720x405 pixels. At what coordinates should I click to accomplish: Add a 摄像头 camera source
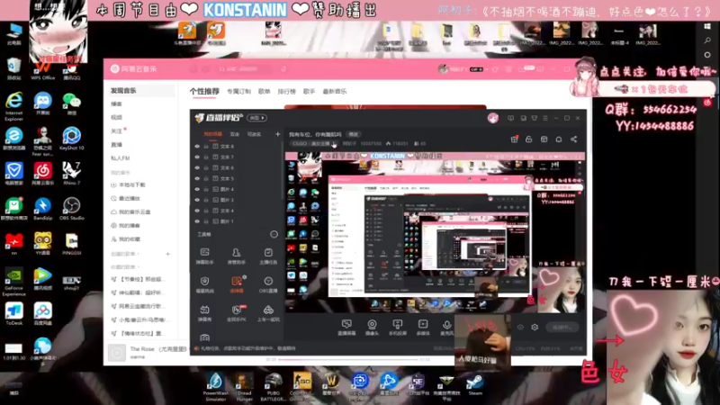click(x=372, y=328)
